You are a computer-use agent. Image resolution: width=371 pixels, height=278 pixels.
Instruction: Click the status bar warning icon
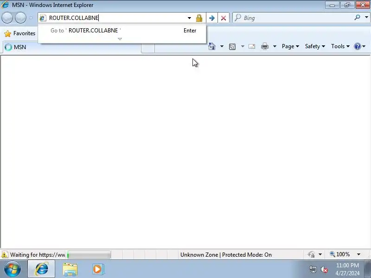[x=5, y=254]
